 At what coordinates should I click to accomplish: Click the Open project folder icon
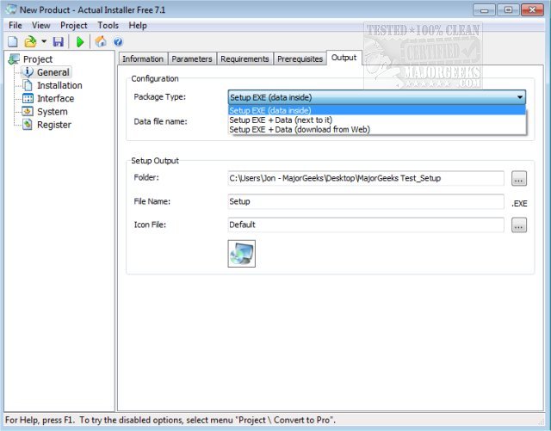click(x=30, y=42)
